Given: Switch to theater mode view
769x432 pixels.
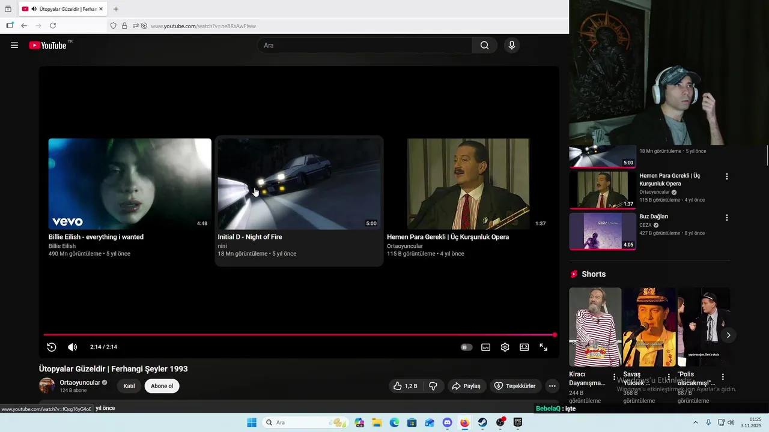Looking at the screenshot, I should pyautogui.click(x=524, y=347).
